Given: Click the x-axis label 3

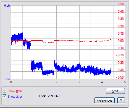Looking at the screenshot, I should pyautogui.click(x=79, y=82).
